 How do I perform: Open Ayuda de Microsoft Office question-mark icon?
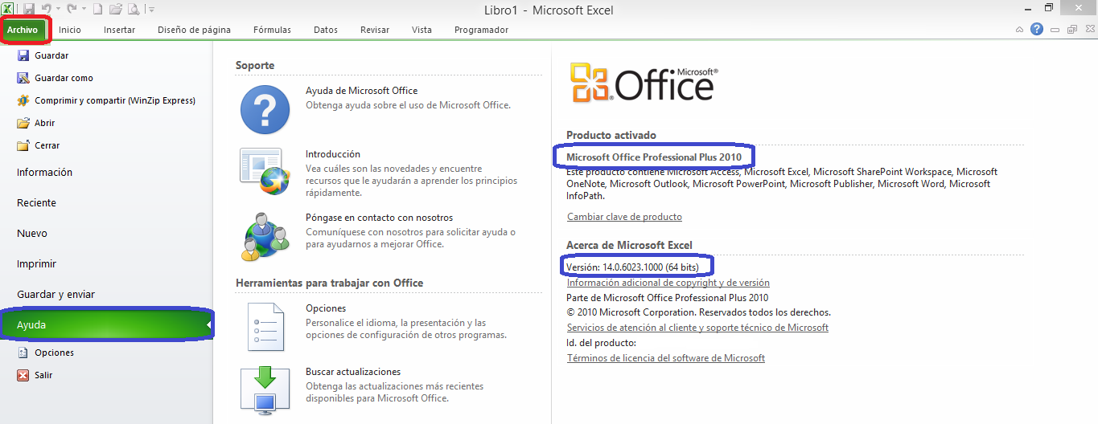(265, 108)
